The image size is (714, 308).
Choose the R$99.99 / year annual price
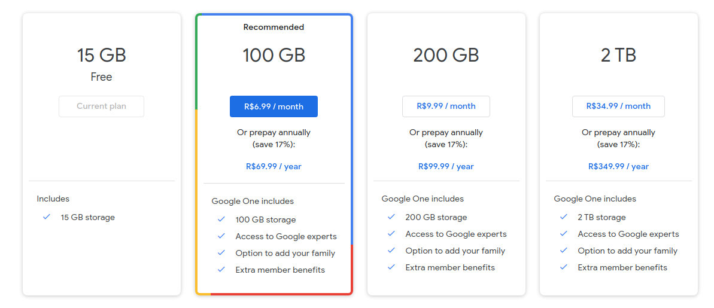click(446, 166)
